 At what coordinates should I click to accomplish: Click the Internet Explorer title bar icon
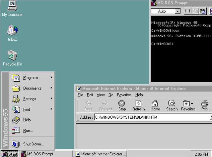click(x=79, y=89)
